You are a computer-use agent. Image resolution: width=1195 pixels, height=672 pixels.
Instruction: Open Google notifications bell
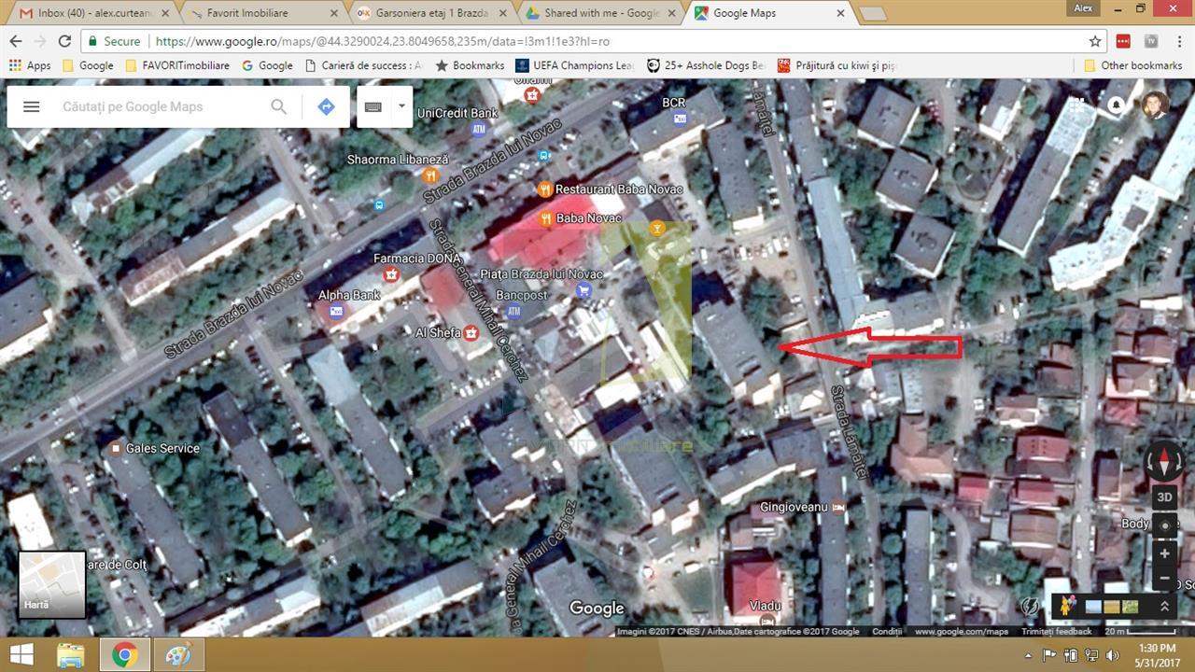1116,105
